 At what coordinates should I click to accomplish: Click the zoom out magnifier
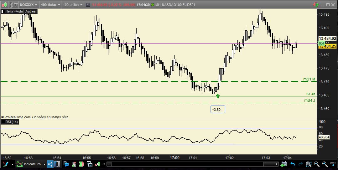tap(317, 164)
